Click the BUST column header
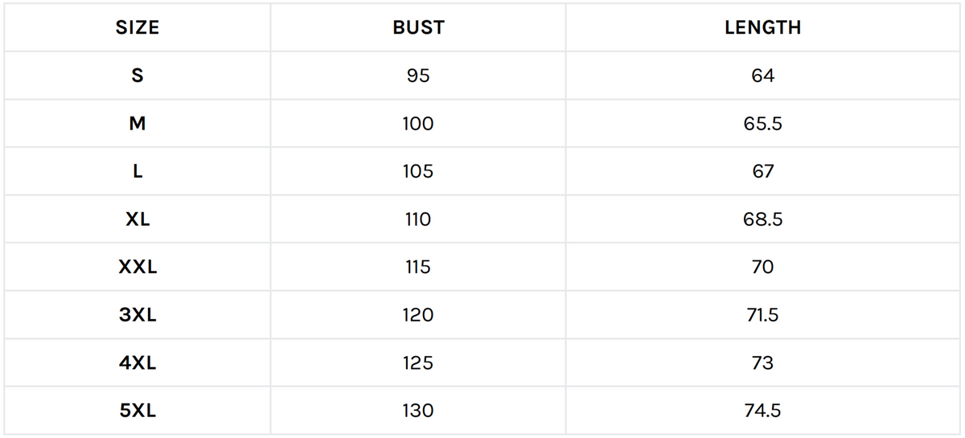Screen dimensions: 965x438 click(418, 28)
